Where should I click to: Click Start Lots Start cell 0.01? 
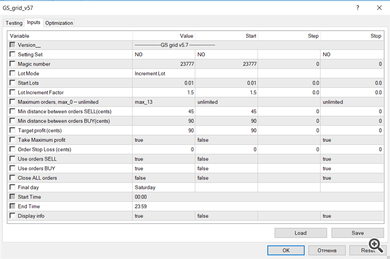pyautogui.click(x=226, y=83)
